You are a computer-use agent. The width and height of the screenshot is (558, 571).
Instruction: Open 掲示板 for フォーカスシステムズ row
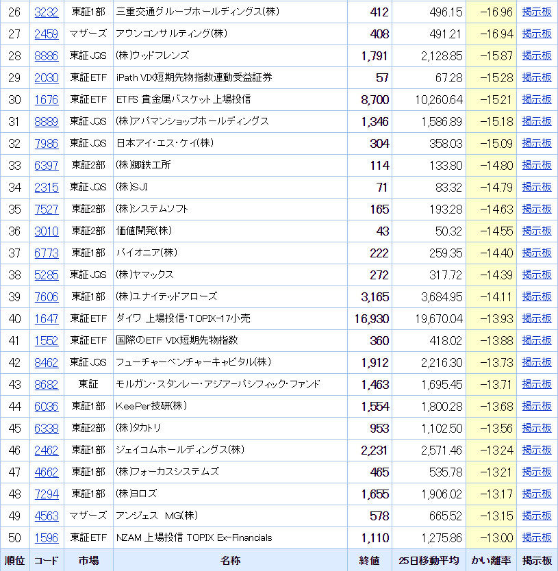(537, 472)
